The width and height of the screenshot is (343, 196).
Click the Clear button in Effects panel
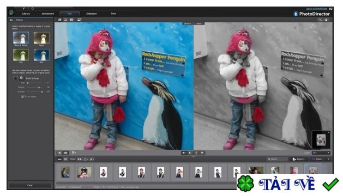click(x=30, y=185)
